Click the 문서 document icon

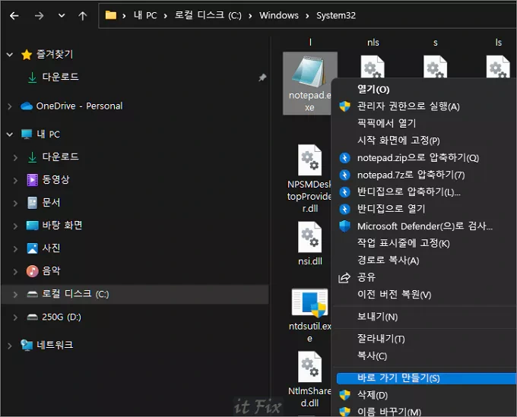[32, 203]
